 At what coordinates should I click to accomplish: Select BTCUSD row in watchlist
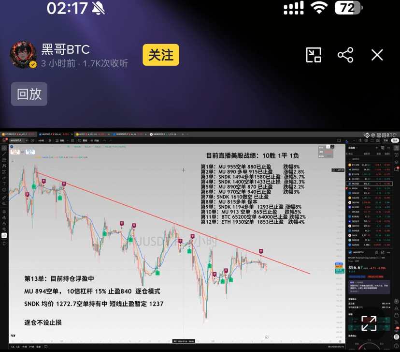point(369,165)
